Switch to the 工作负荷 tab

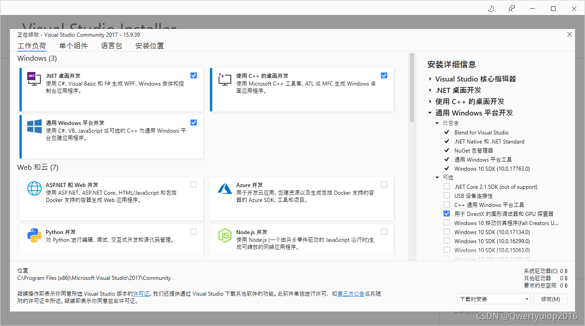pyautogui.click(x=32, y=46)
